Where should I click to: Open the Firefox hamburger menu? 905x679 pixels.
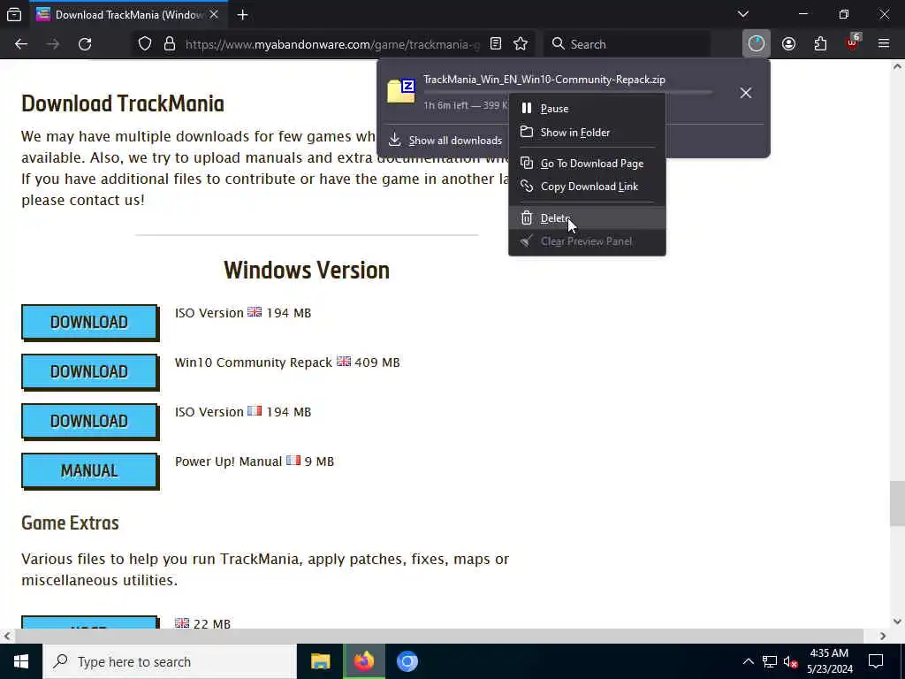(884, 44)
